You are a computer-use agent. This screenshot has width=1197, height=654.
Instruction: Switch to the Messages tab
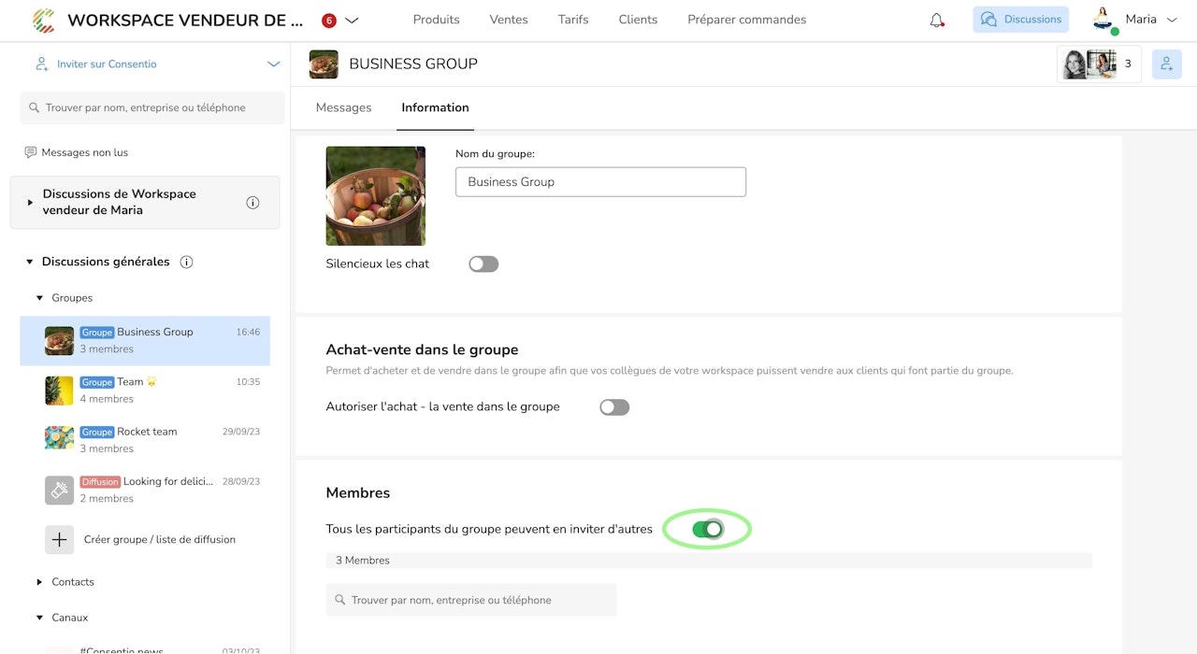point(343,107)
